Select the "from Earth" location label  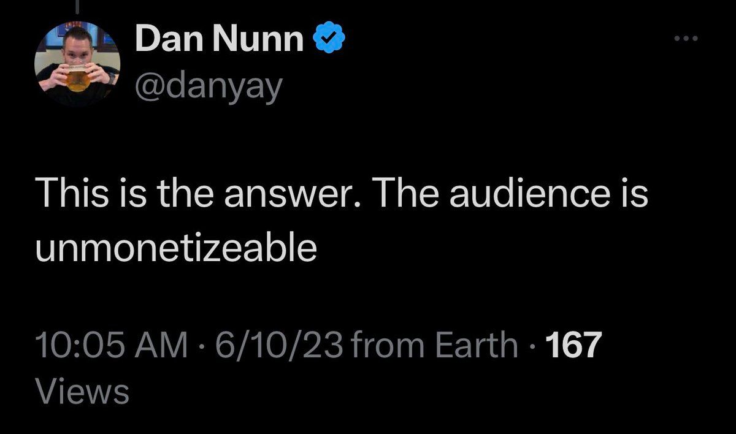tap(435, 346)
